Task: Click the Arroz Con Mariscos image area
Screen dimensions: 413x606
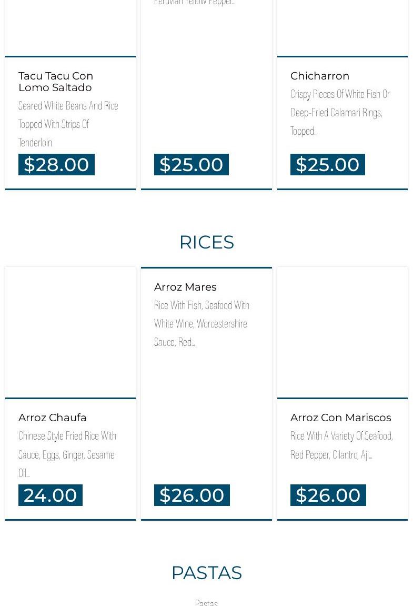Action: coord(343,332)
